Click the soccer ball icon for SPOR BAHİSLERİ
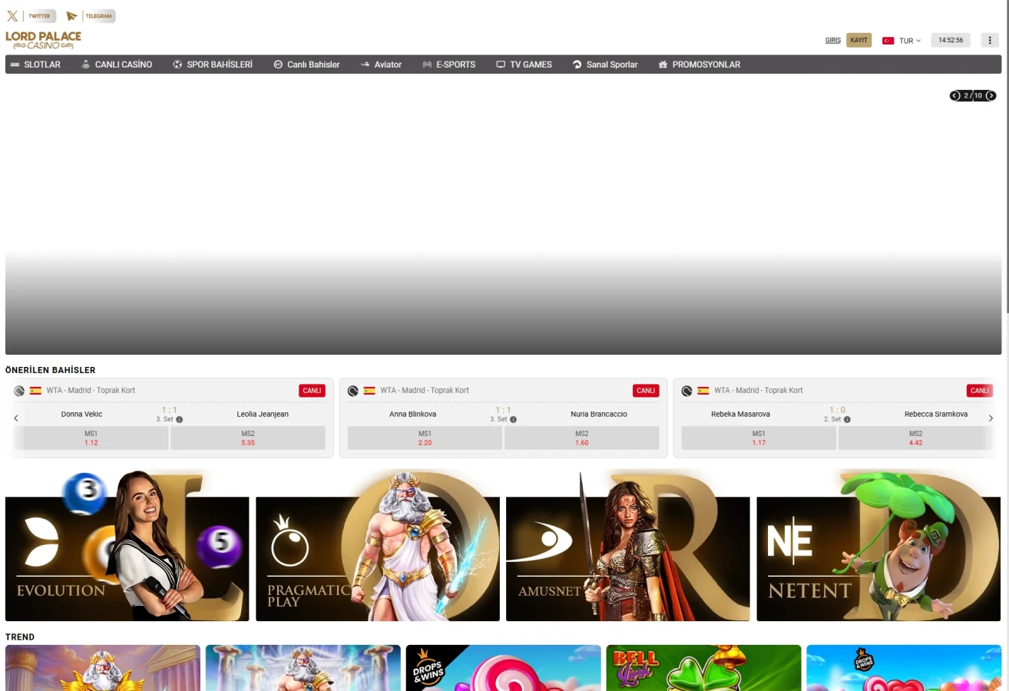Screen dimensions: 1009x691 177,64
